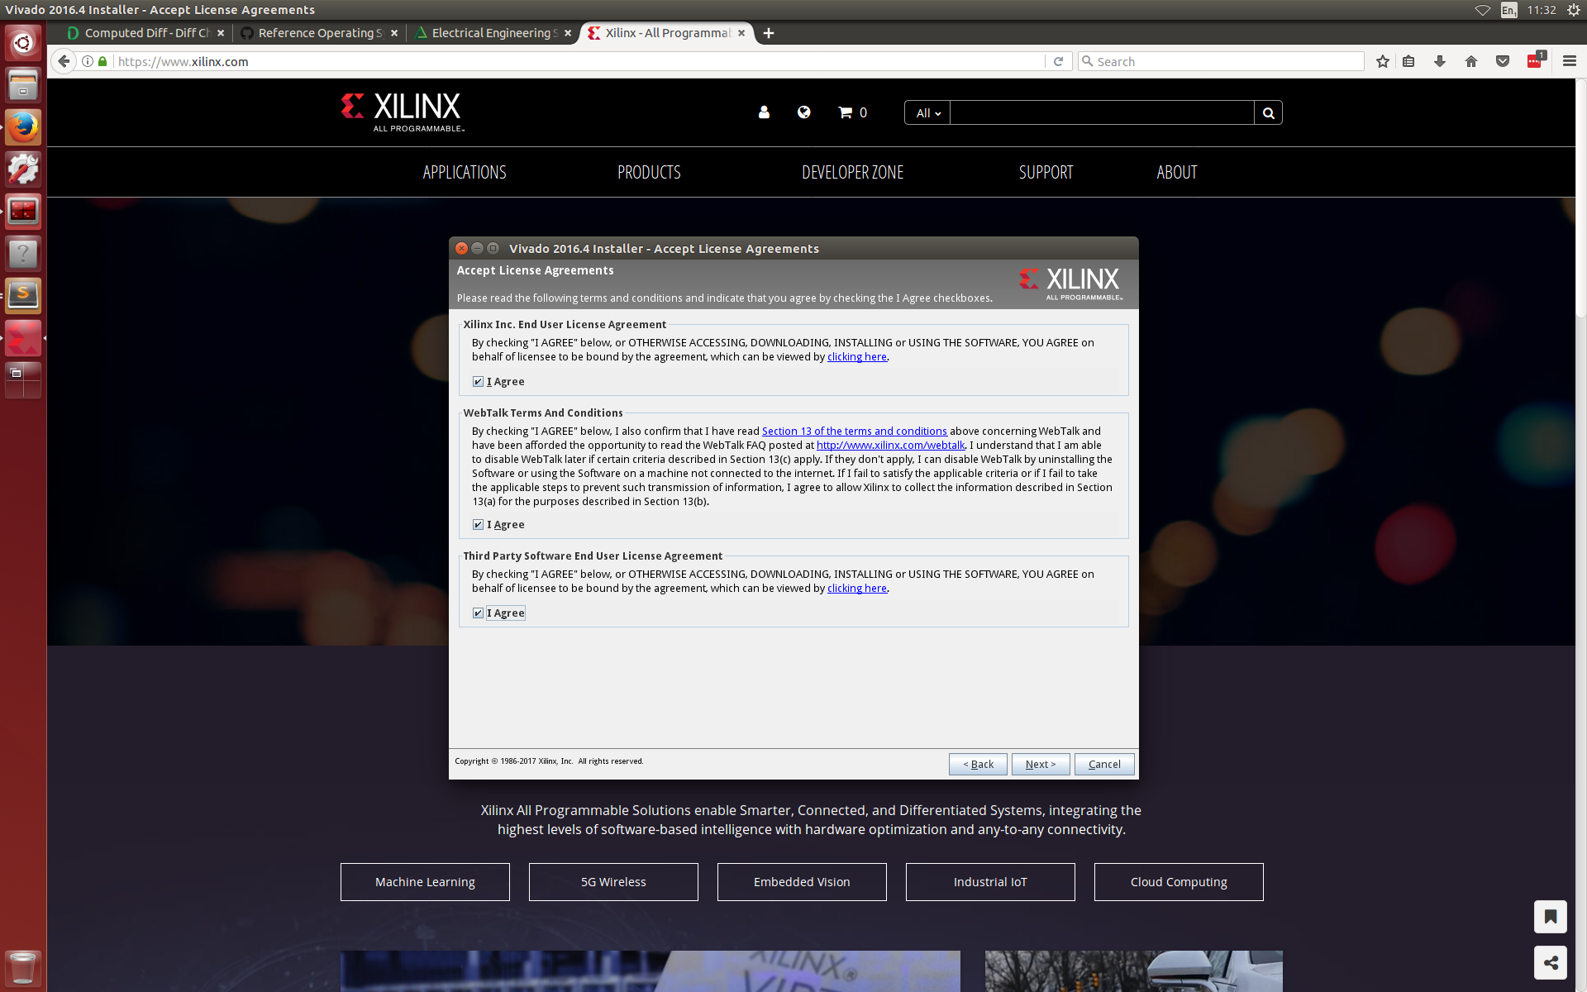Expand the 'All' search category dropdown
1587x992 pixels.
coord(927,113)
